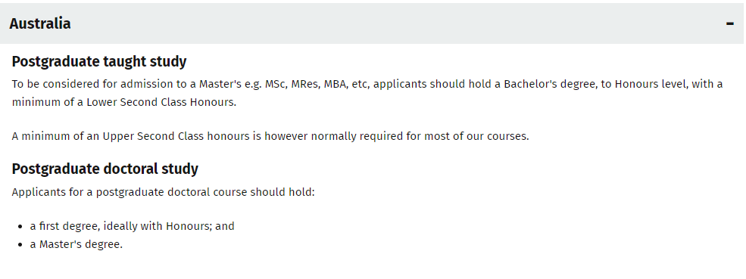
Task: Click the Australia accordion title text
Action: [40, 23]
